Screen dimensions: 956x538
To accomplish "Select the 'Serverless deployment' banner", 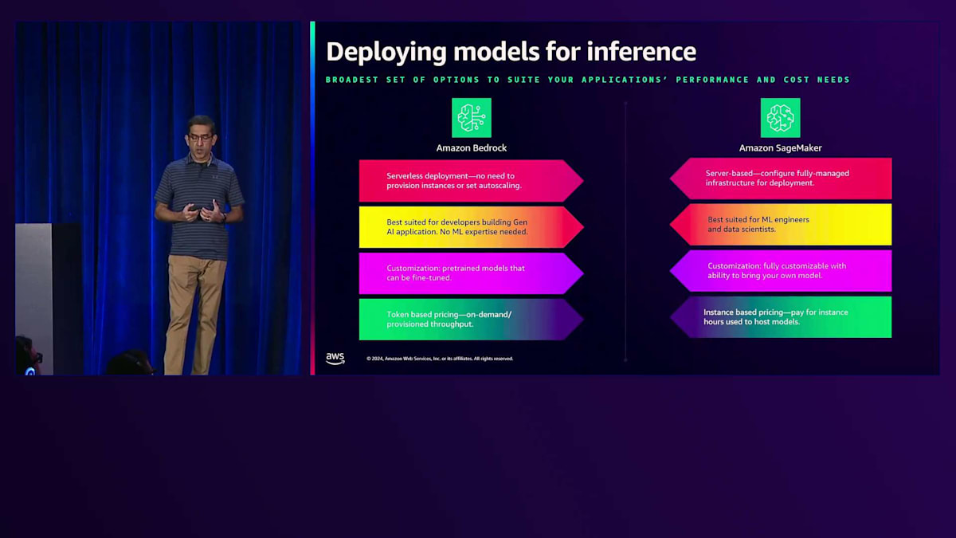I will [472, 181].
